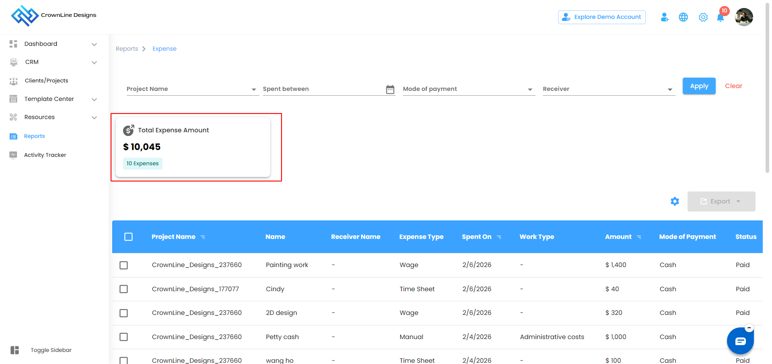Open the Export dropdown button
The height and width of the screenshot is (364, 772).
pos(721,202)
